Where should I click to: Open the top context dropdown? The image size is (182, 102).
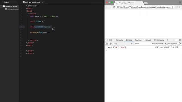123,44
